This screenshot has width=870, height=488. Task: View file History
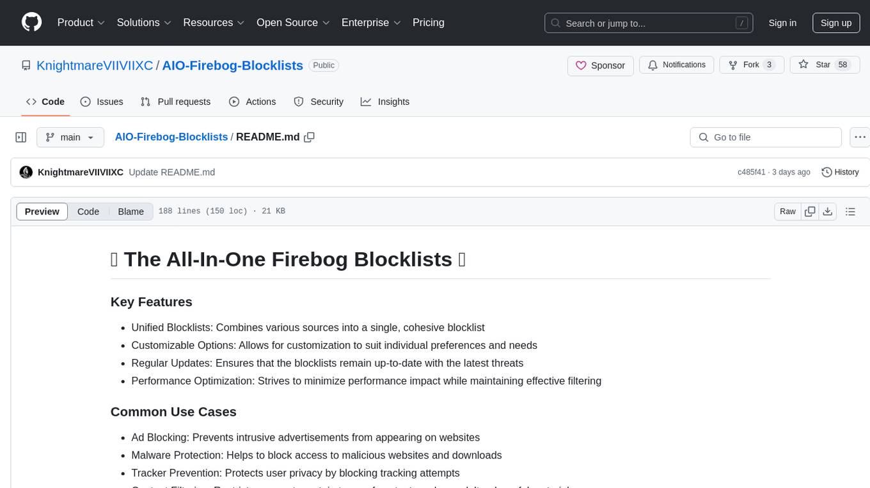coord(840,172)
